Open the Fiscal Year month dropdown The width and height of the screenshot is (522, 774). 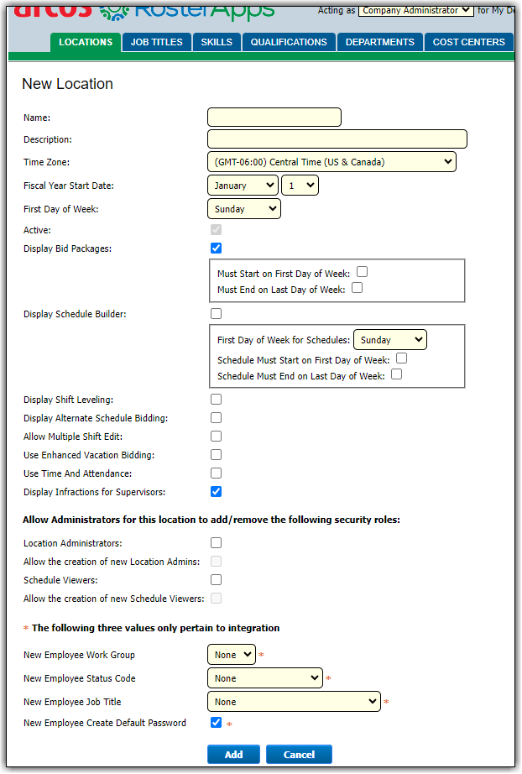point(242,186)
